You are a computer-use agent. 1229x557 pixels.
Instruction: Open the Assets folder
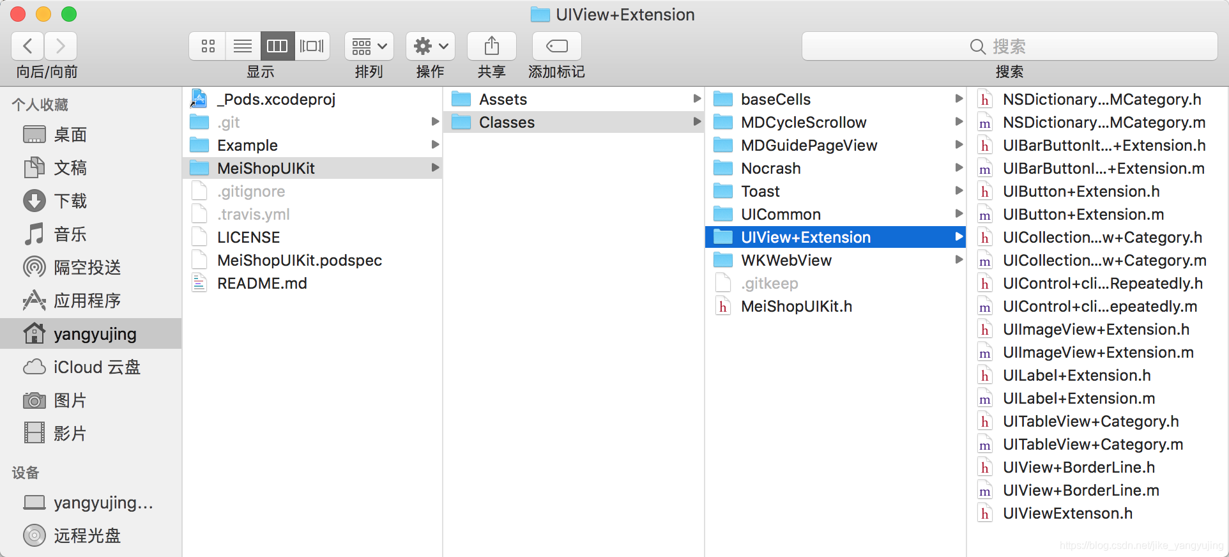coord(574,100)
